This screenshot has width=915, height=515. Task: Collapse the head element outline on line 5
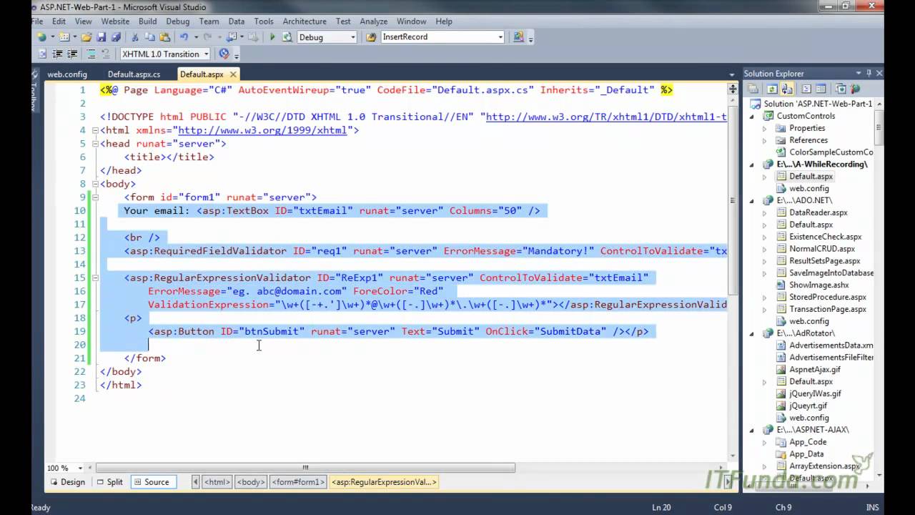[x=94, y=144]
